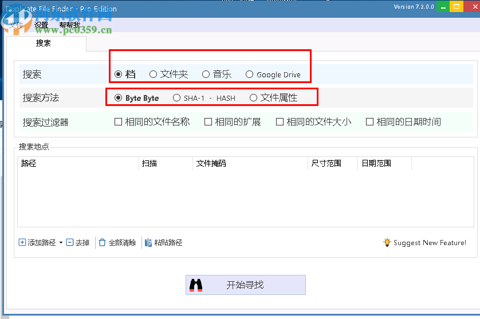480x319 pixels.
Task: Select the 音乐 search radio button
Action: 206,74
